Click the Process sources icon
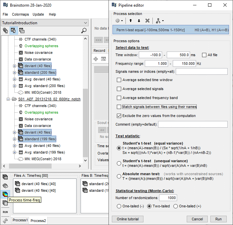 point(5,186)
